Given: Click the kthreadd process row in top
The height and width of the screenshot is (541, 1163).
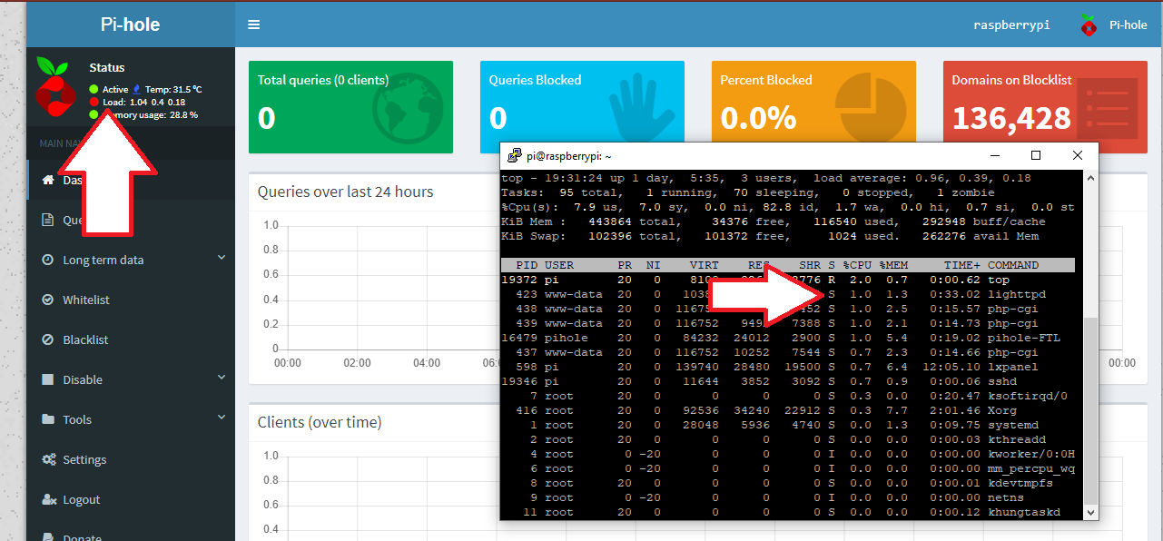Looking at the screenshot, I should point(788,439).
